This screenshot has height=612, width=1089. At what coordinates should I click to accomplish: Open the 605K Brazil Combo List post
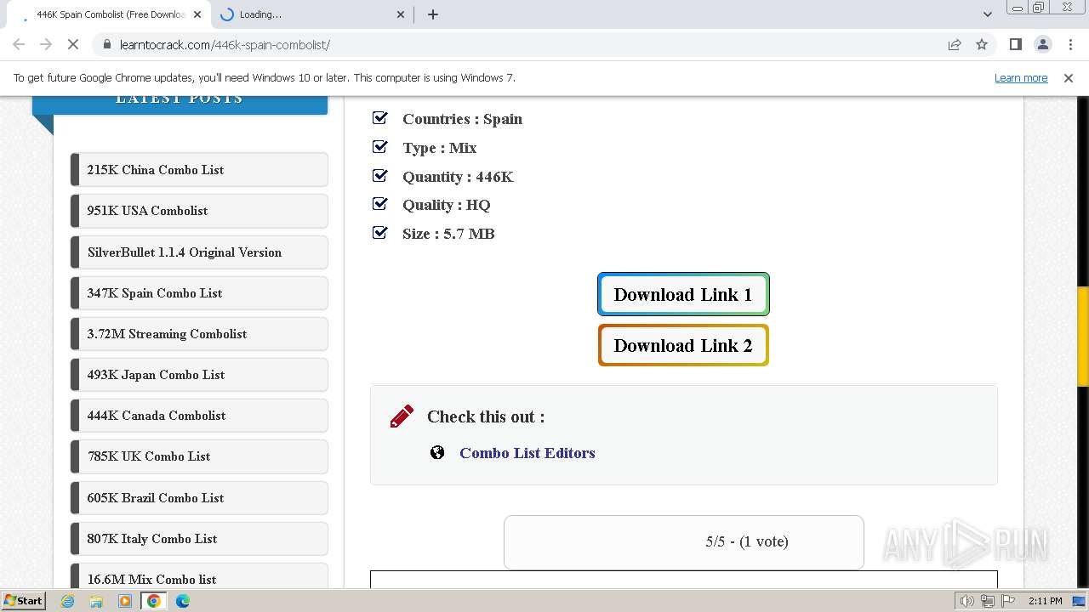coord(199,498)
